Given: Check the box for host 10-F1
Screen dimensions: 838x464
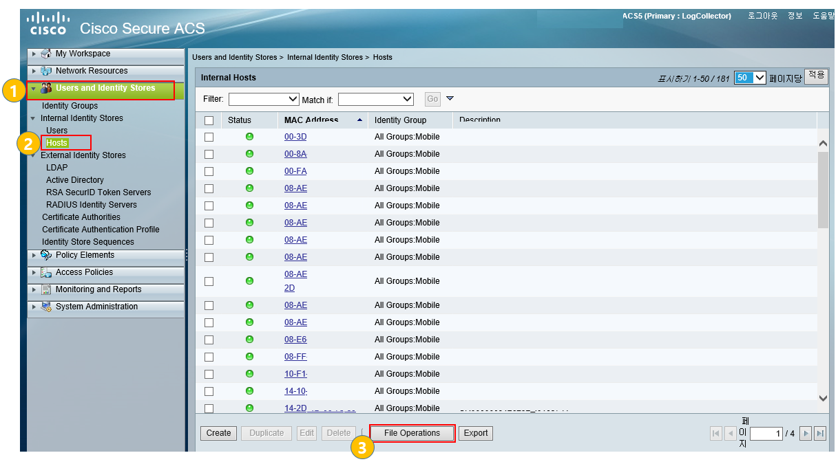Looking at the screenshot, I should coord(209,374).
